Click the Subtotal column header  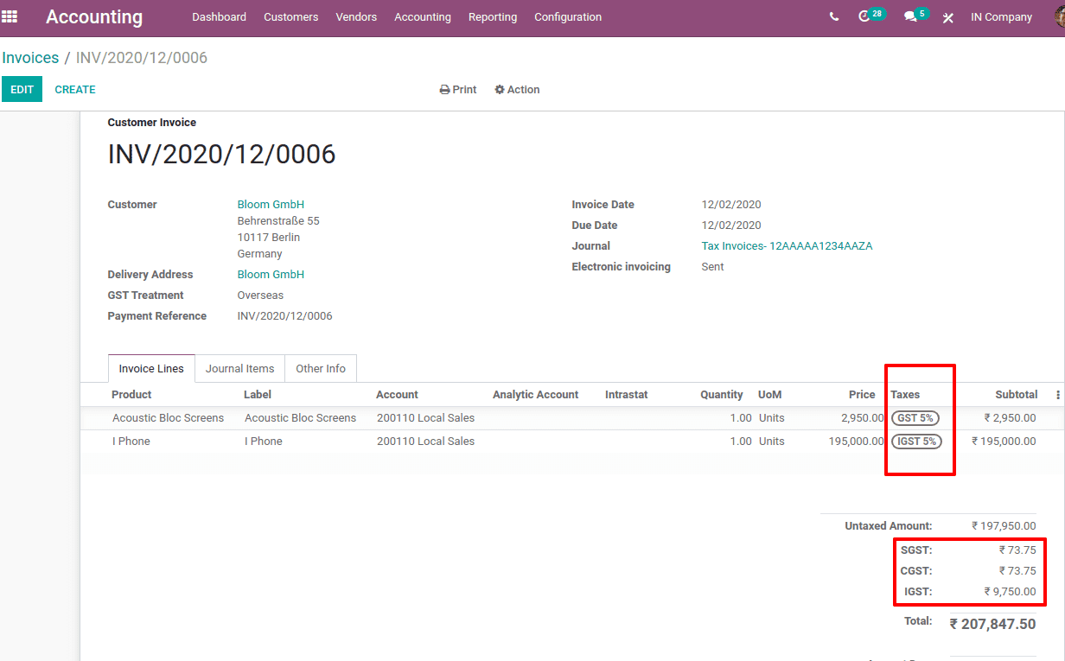[x=1016, y=395]
